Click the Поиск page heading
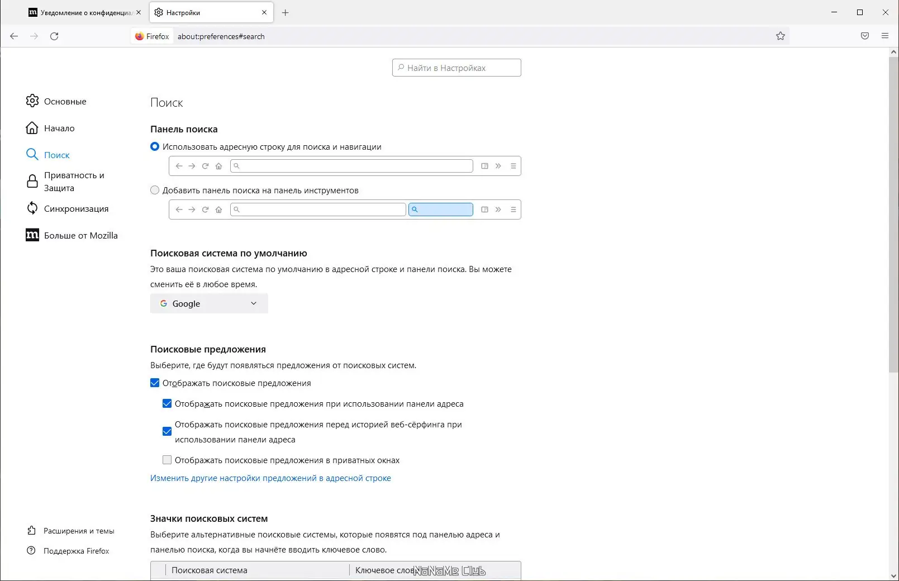This screenshot has height=581, width=899. point(167,103)
